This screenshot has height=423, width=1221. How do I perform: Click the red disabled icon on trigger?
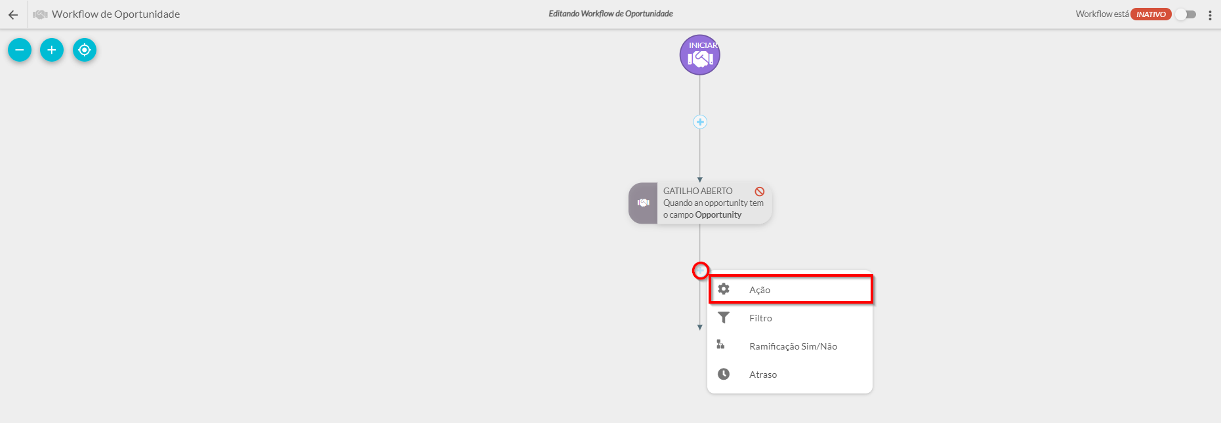click(x=759, y=191)
